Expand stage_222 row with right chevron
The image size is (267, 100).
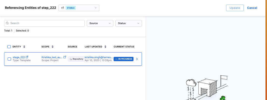(137, 59)
